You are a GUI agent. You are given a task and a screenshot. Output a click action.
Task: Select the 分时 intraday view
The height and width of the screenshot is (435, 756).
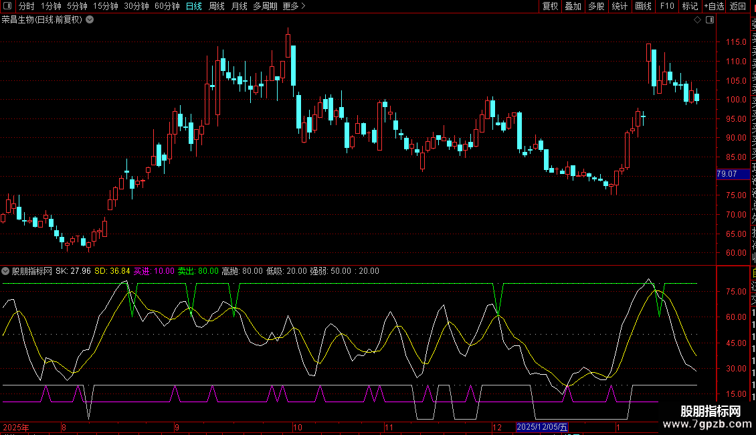tap(26, 6)
